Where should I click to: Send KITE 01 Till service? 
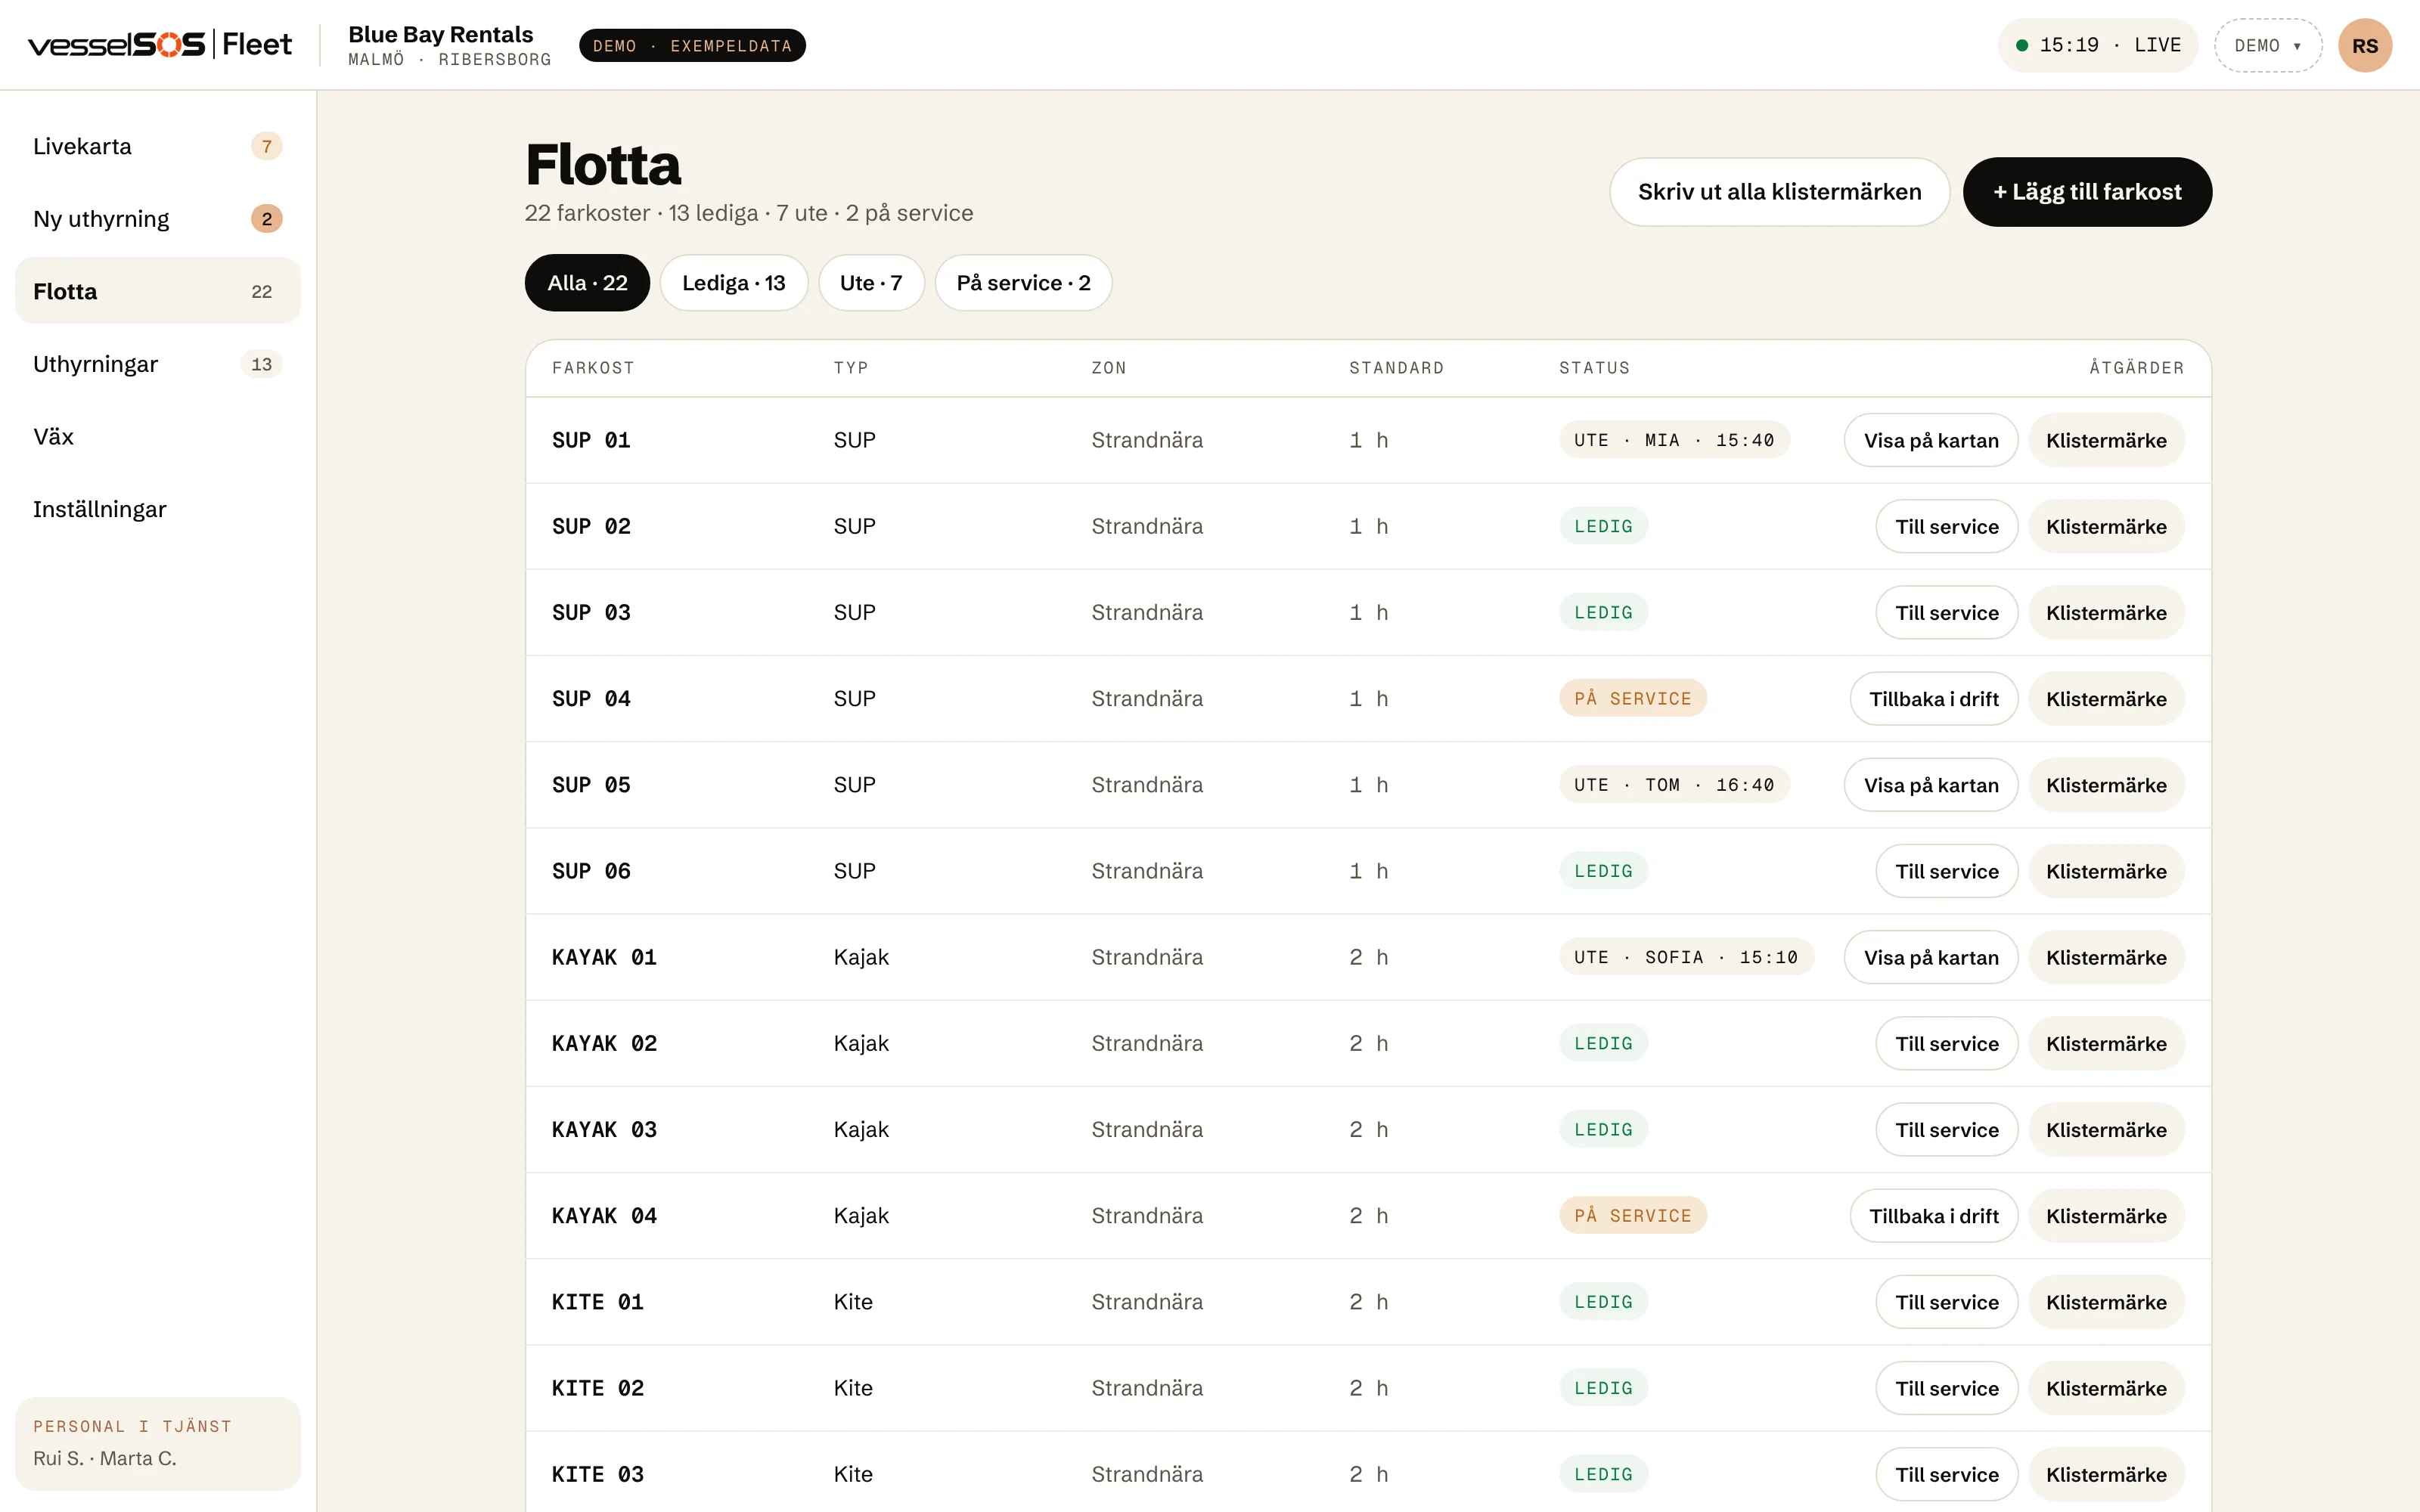click(1947, 1302)
